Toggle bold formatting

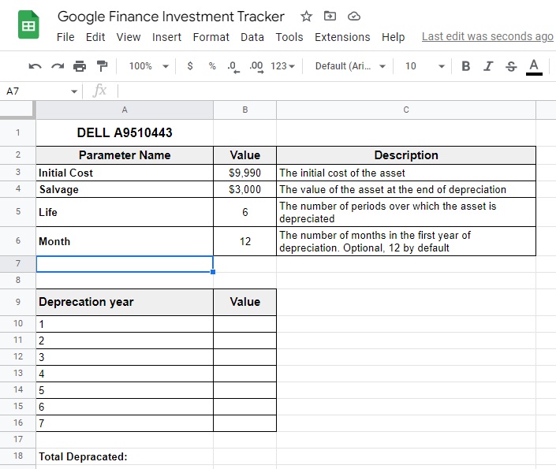(x=465, y=66)
